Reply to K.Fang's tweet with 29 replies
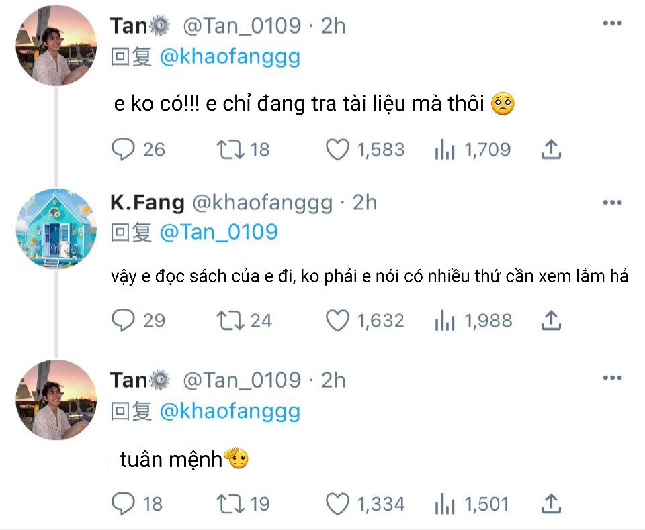Image resolution: width=645 pixels, height=530 pixels. click(x=123, y=321)
